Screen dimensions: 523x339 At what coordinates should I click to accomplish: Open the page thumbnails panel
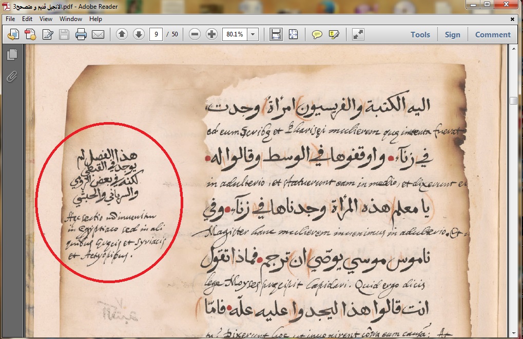coord(12,54)
